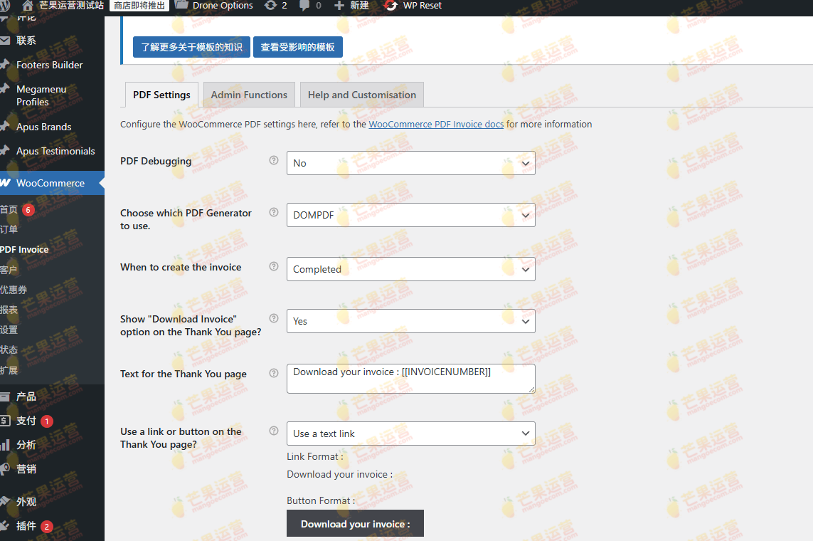Show help for Choose which PDF Generator
The height and width of the screenshot is (541, 813).
click(274, 212)
